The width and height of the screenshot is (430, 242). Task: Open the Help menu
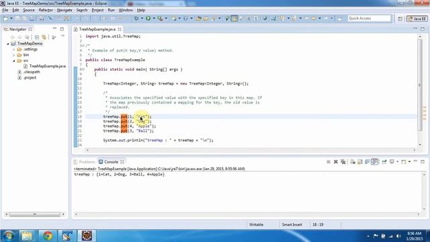click(x=141, y=10)
